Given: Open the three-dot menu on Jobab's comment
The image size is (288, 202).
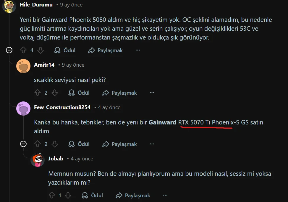Looking at the screenshot, I should pos(165,195).
